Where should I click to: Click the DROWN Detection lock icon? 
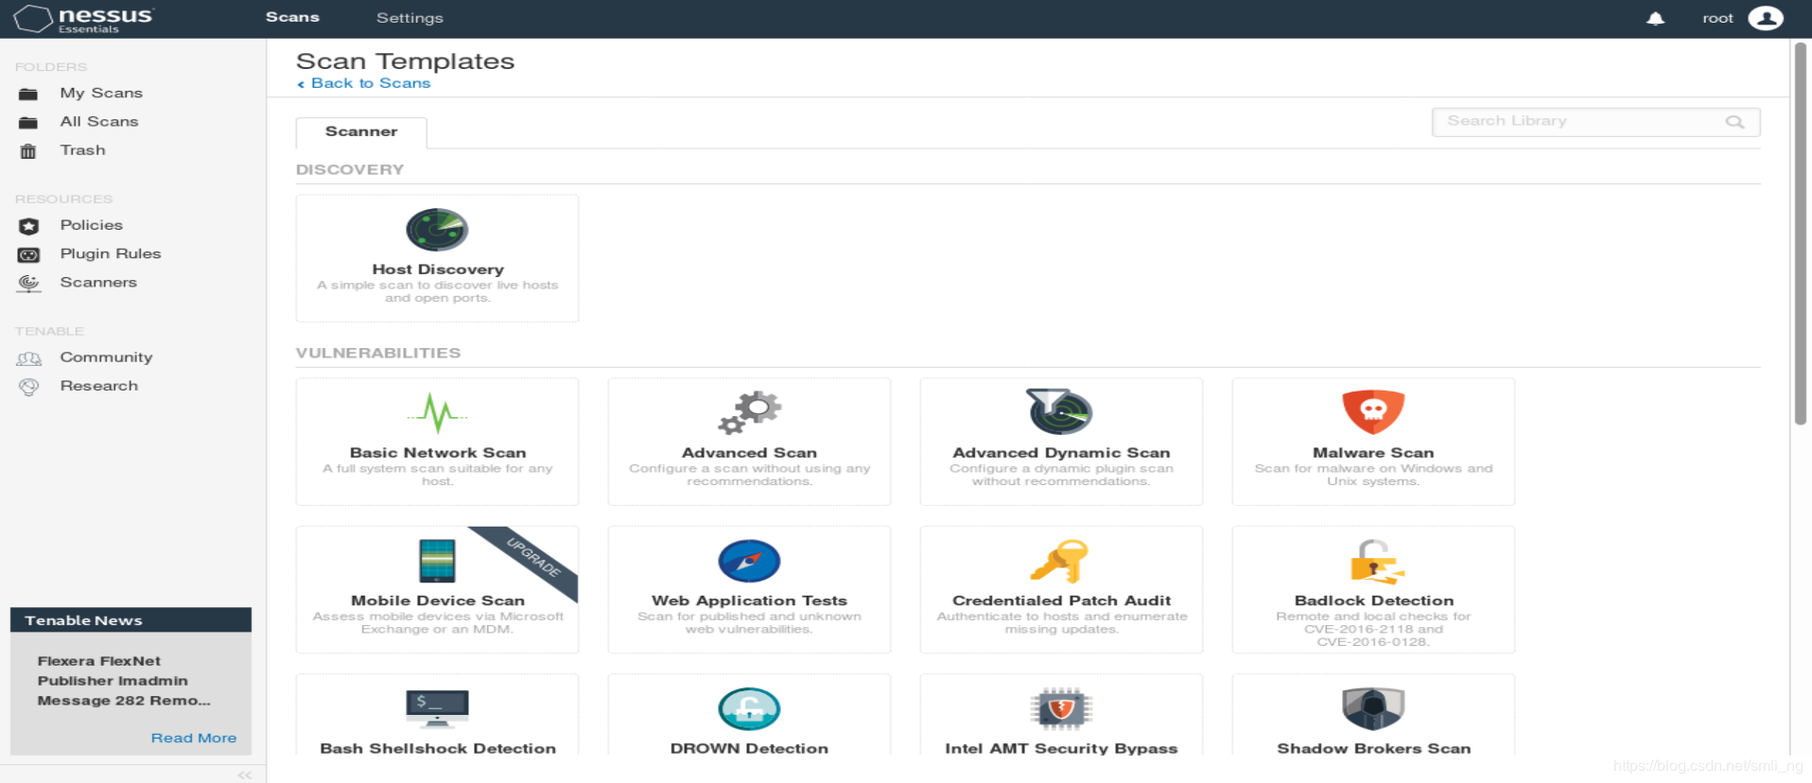(x=749, y=708)
